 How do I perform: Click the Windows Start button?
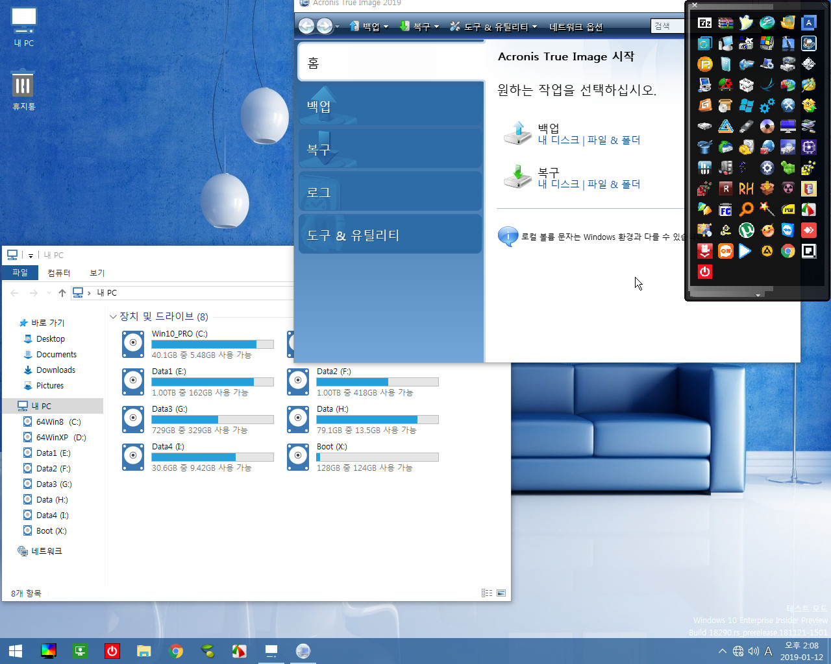coord(16,651)
